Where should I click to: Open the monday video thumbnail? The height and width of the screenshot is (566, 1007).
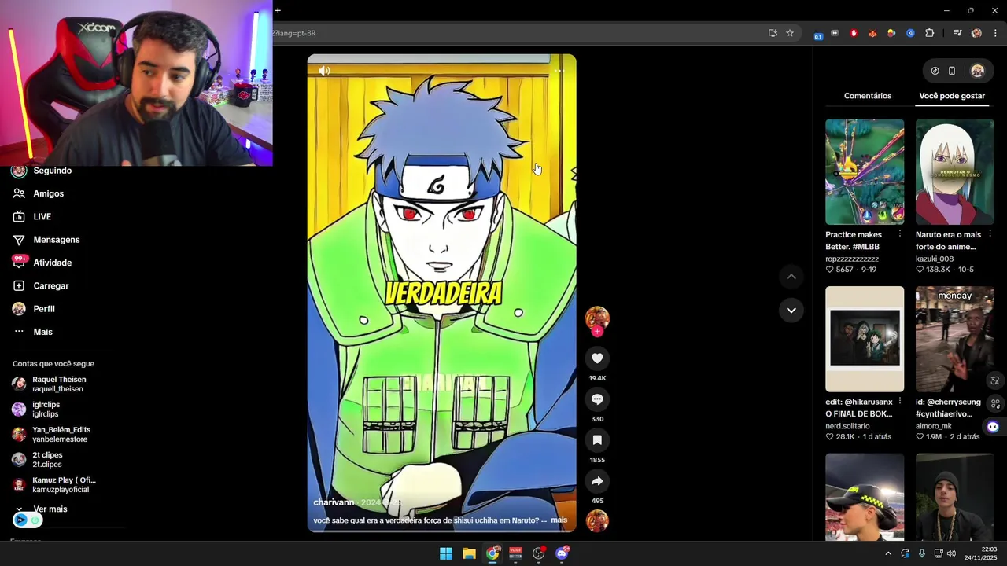pyautogui.click(x=955, y=339)
